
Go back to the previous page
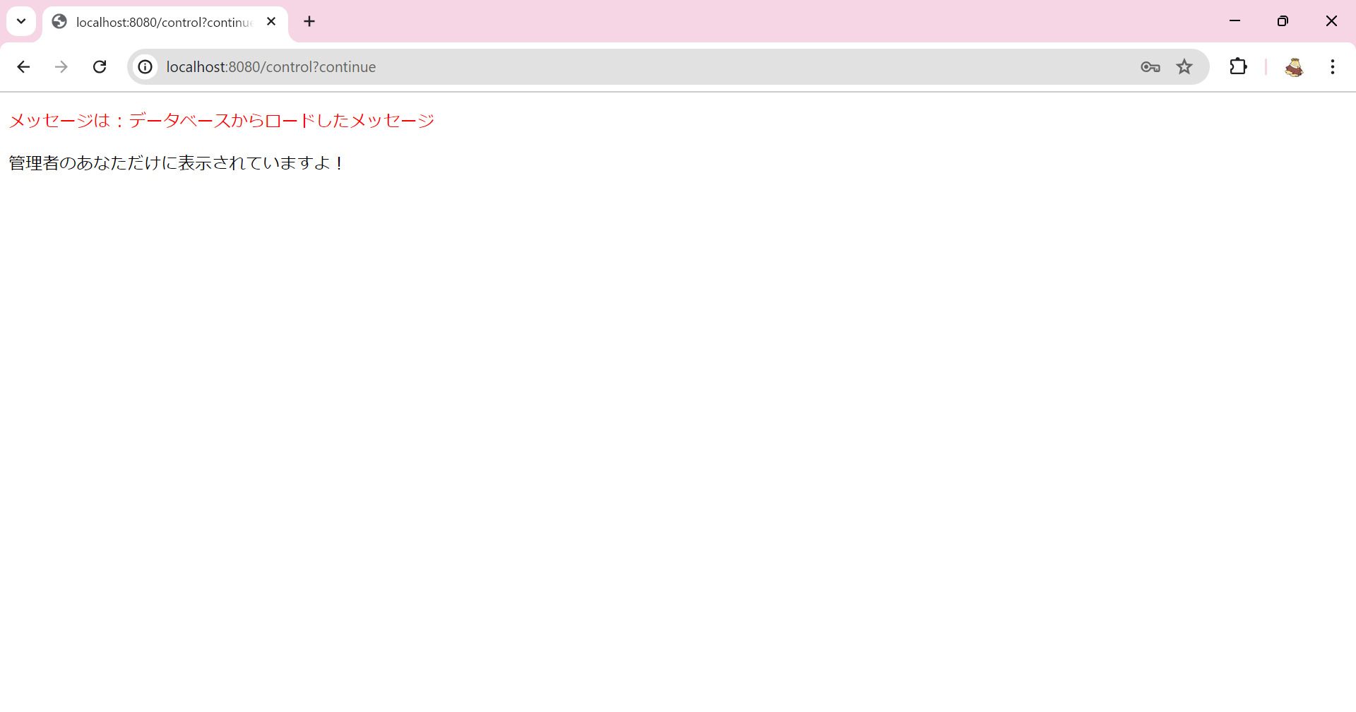(23, 67)
